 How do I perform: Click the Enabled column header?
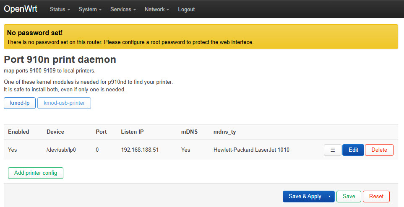pos(18,132)
